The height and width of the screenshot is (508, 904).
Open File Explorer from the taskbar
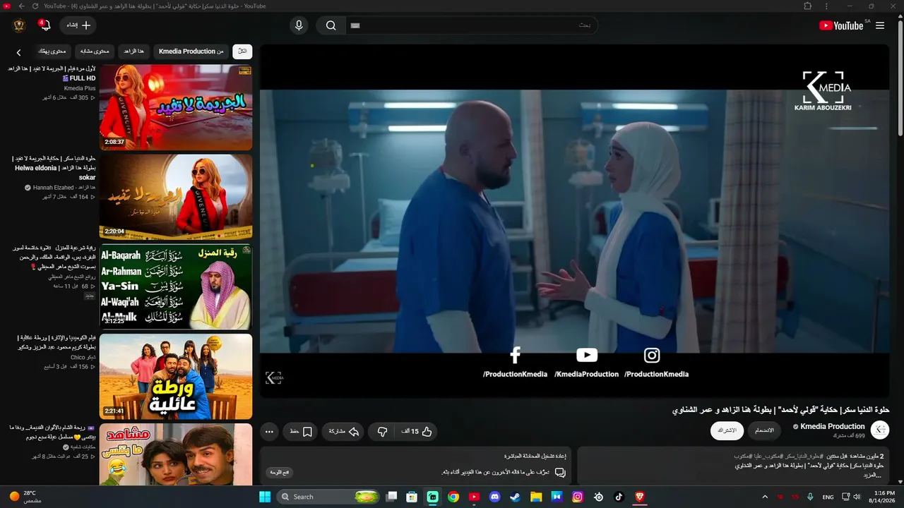click(x=536, y=497)
